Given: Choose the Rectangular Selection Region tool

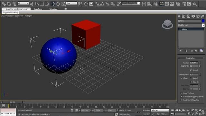Looking at the screenshot, I should (42, 4).
